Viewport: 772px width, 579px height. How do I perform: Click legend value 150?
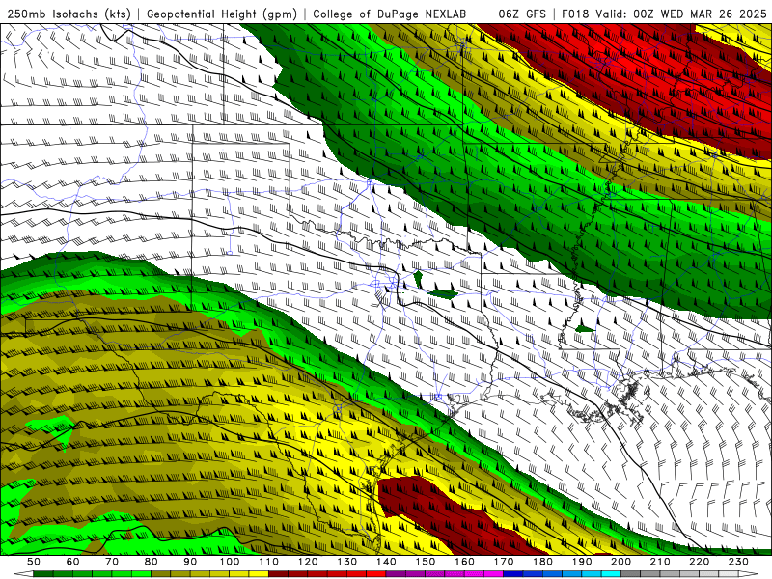click(x=426, y=562)
